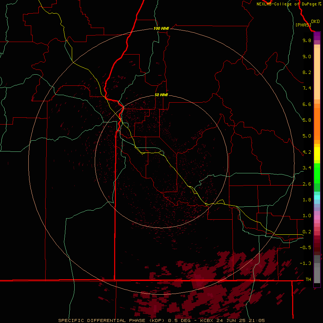Select the yellow band on color bar
Image resolution: width=323 pixels, height=323 pixels.
click(317, 154)
